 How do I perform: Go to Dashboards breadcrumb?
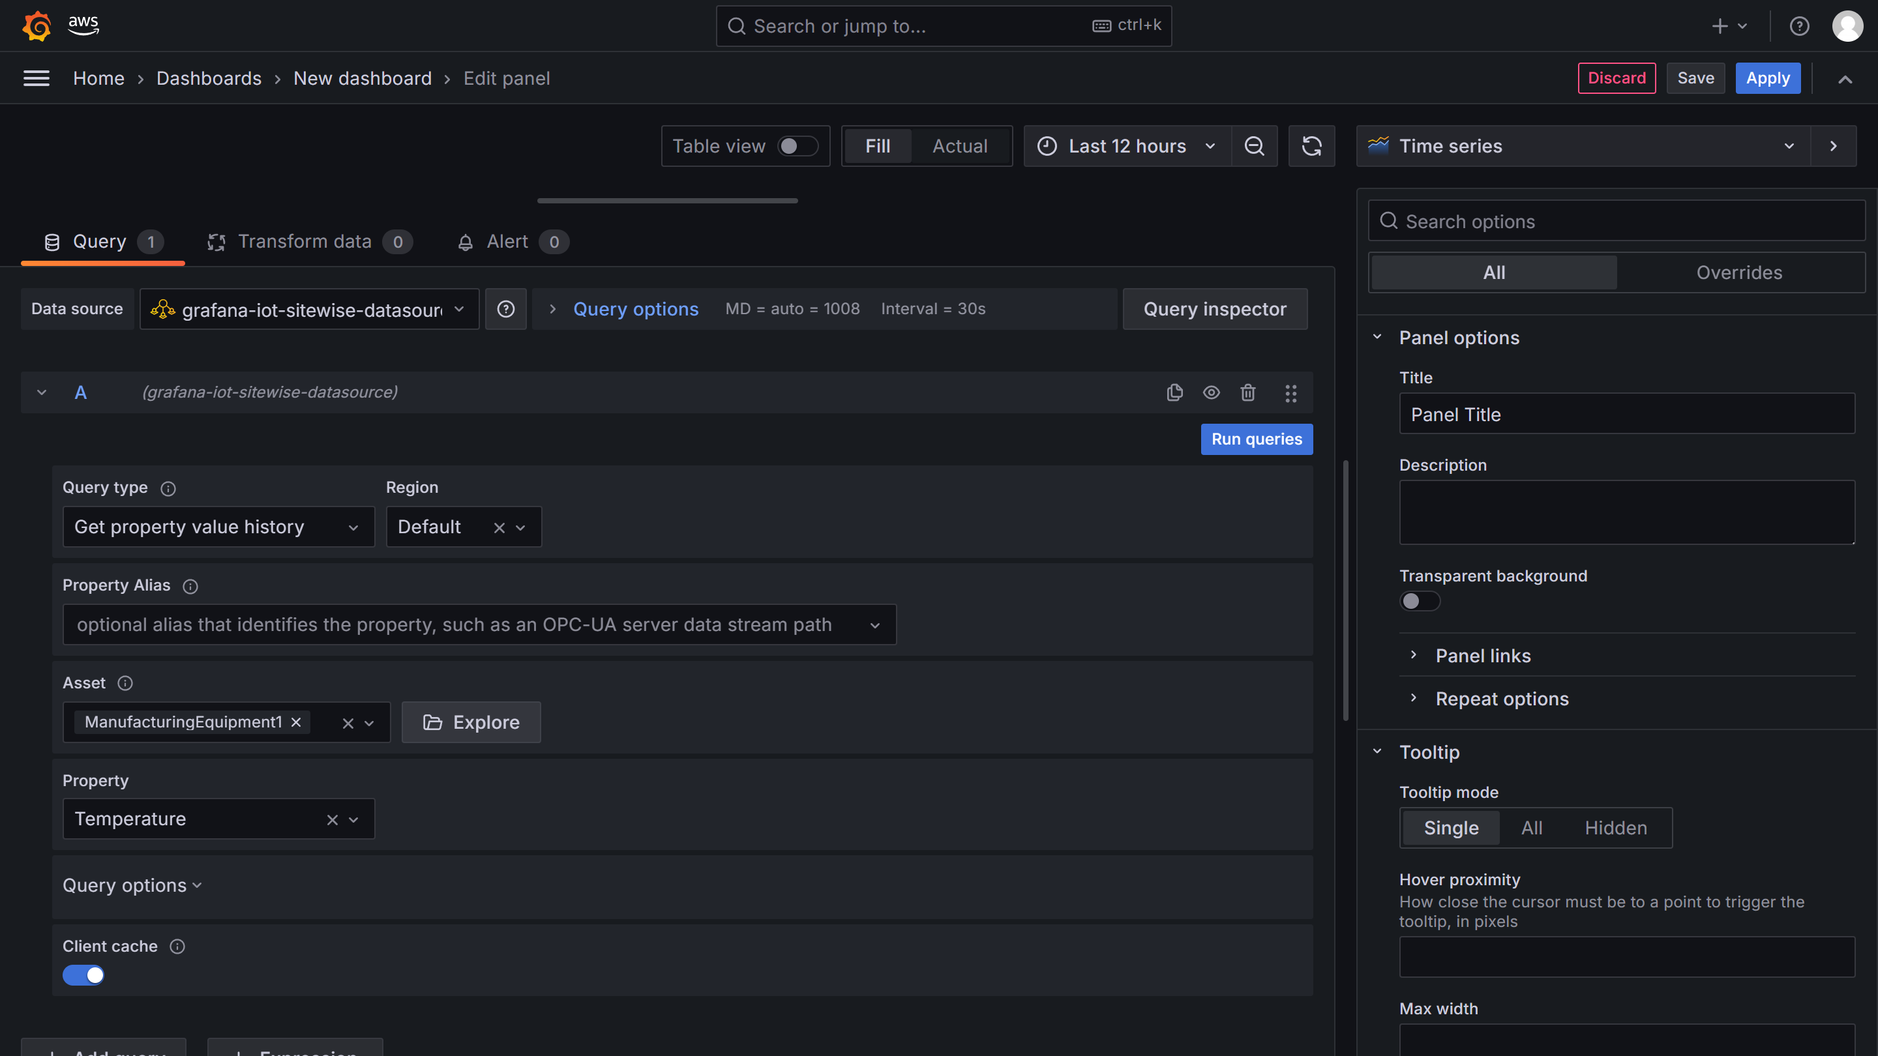click(x=209, y=78)
